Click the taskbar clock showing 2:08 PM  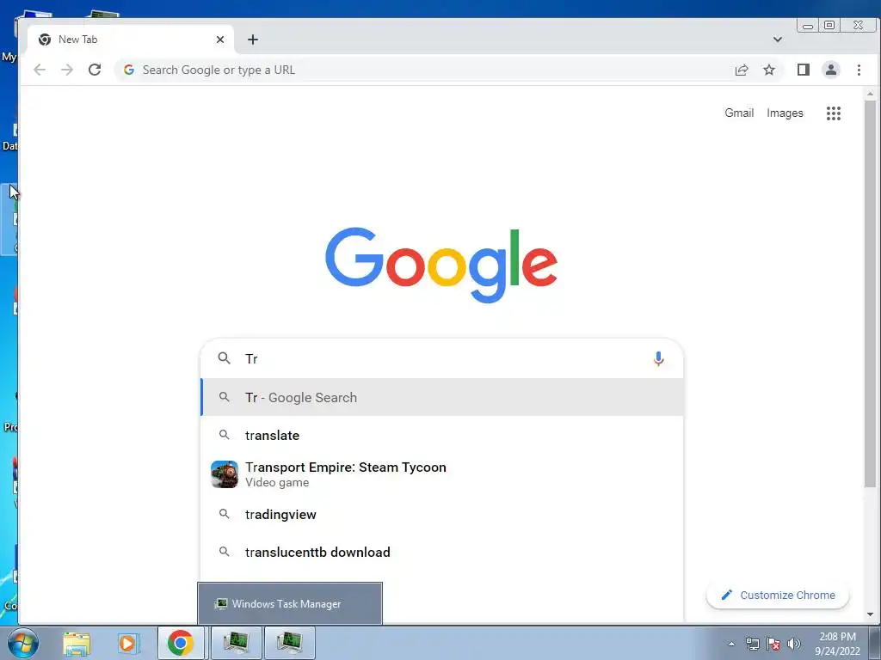coord(837,644)
